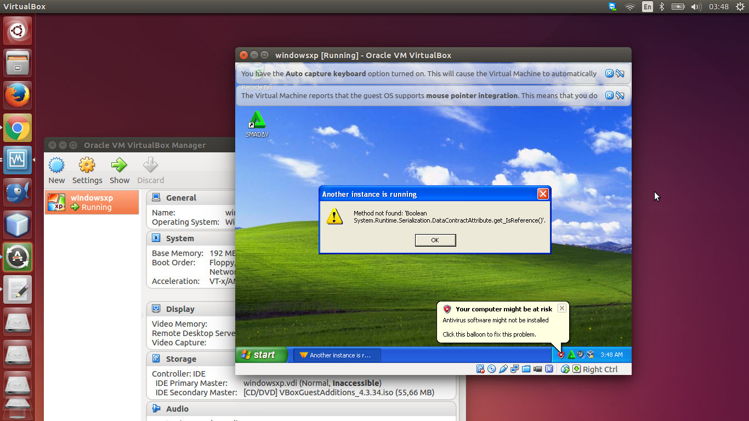Click the sync indicator left of Wi-Fi
This screenshot has height=421, width=749.
(x=612, y=7)
